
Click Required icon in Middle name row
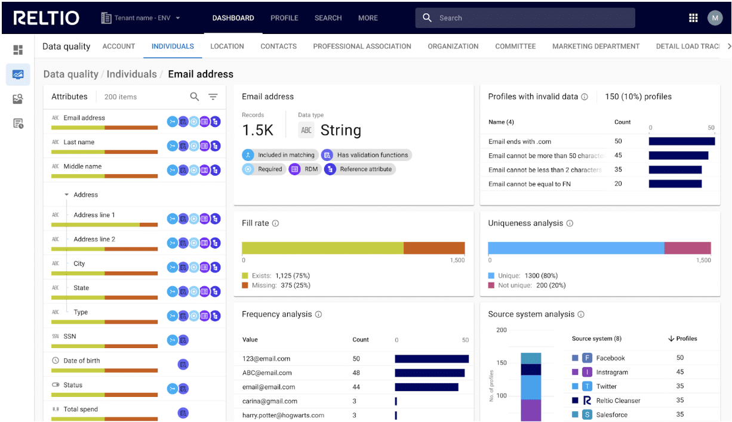click(x=194, y=170)
